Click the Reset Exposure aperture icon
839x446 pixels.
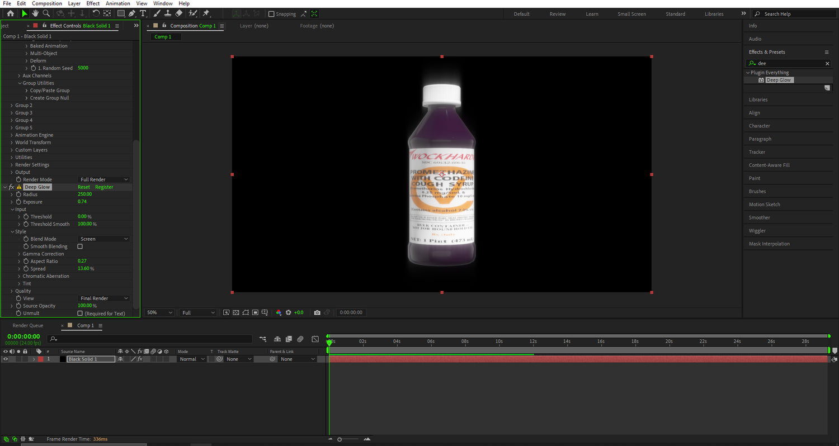(289, 312)
